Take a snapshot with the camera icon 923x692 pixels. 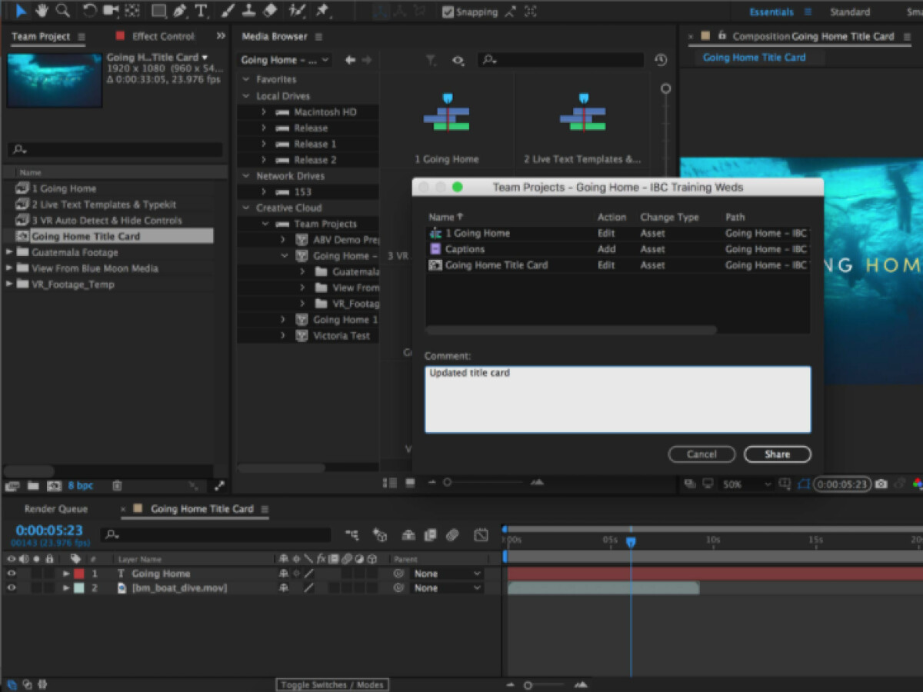point(881,484)
